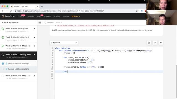Click the bottom webcam video thumbnail
The width and height of the screenshot is (177, 99).
click(162, 18)
